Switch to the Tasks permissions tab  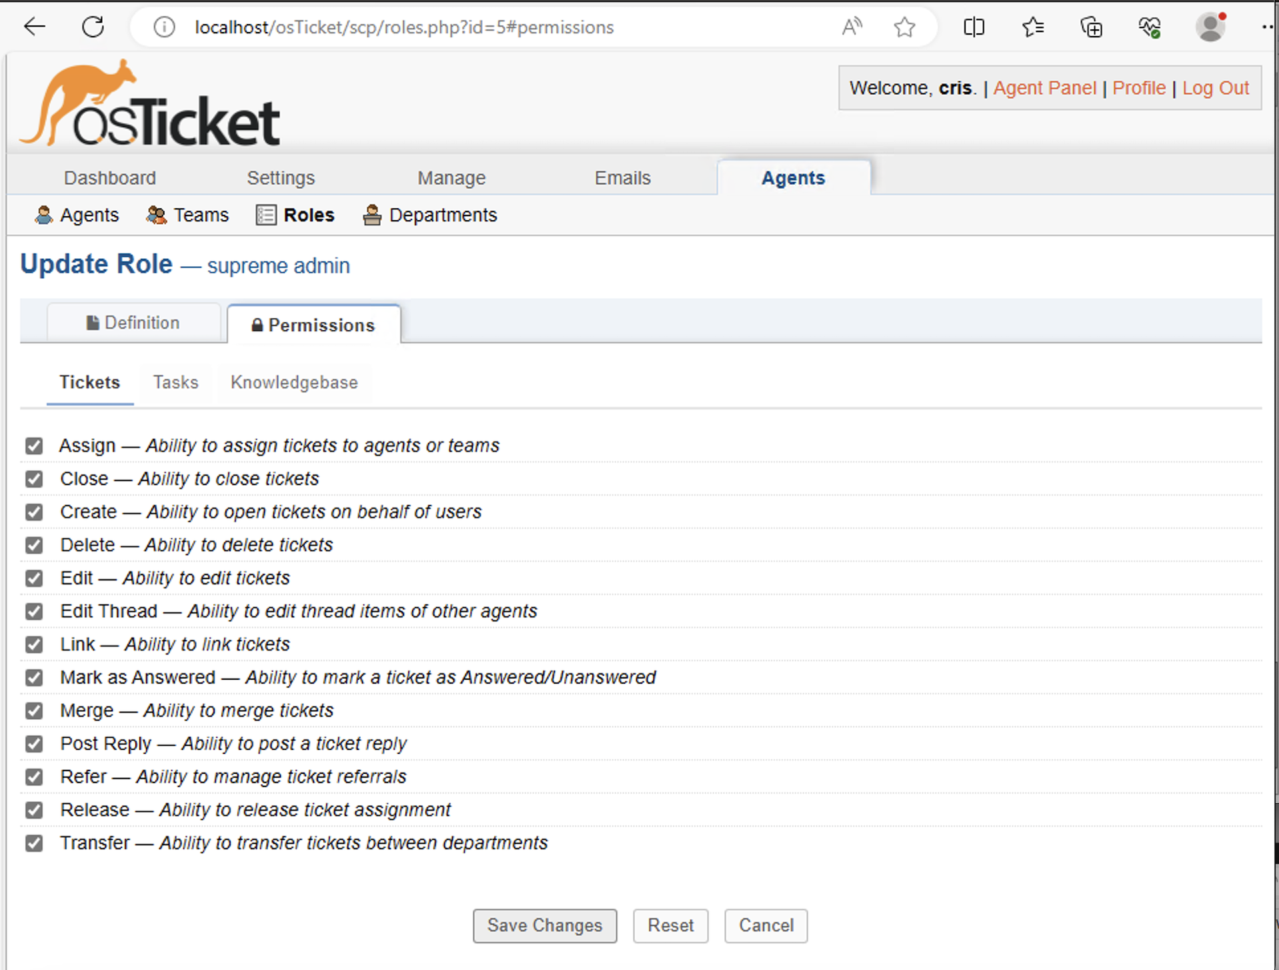(x=175, y=382)
